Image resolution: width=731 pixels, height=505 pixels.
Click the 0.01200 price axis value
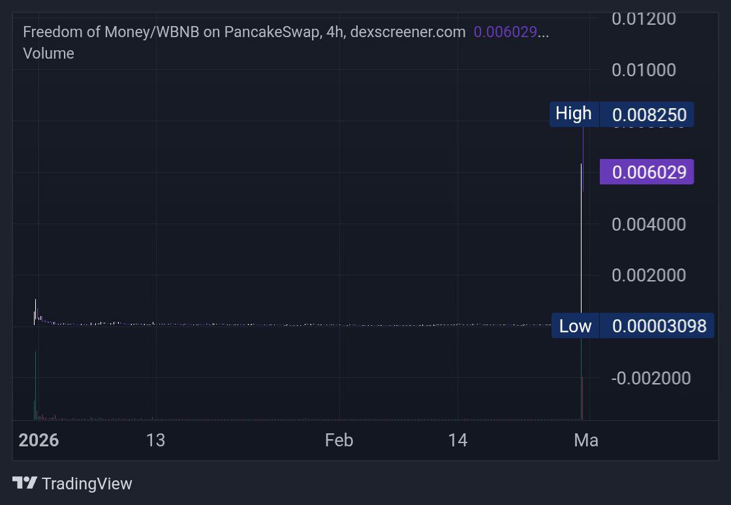tap(644, 19)
